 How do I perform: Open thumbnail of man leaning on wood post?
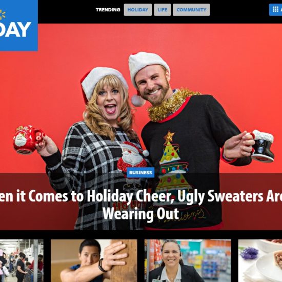[x=94, y=260]
